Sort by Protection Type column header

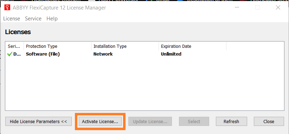point(57,46)
